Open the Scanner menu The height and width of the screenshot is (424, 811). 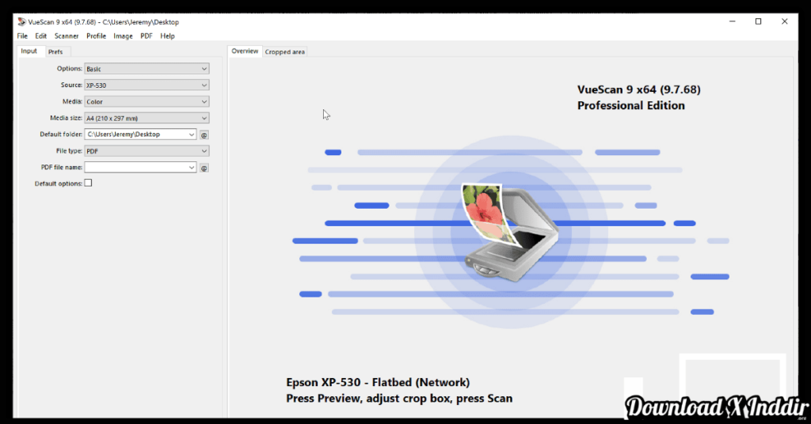67,36
